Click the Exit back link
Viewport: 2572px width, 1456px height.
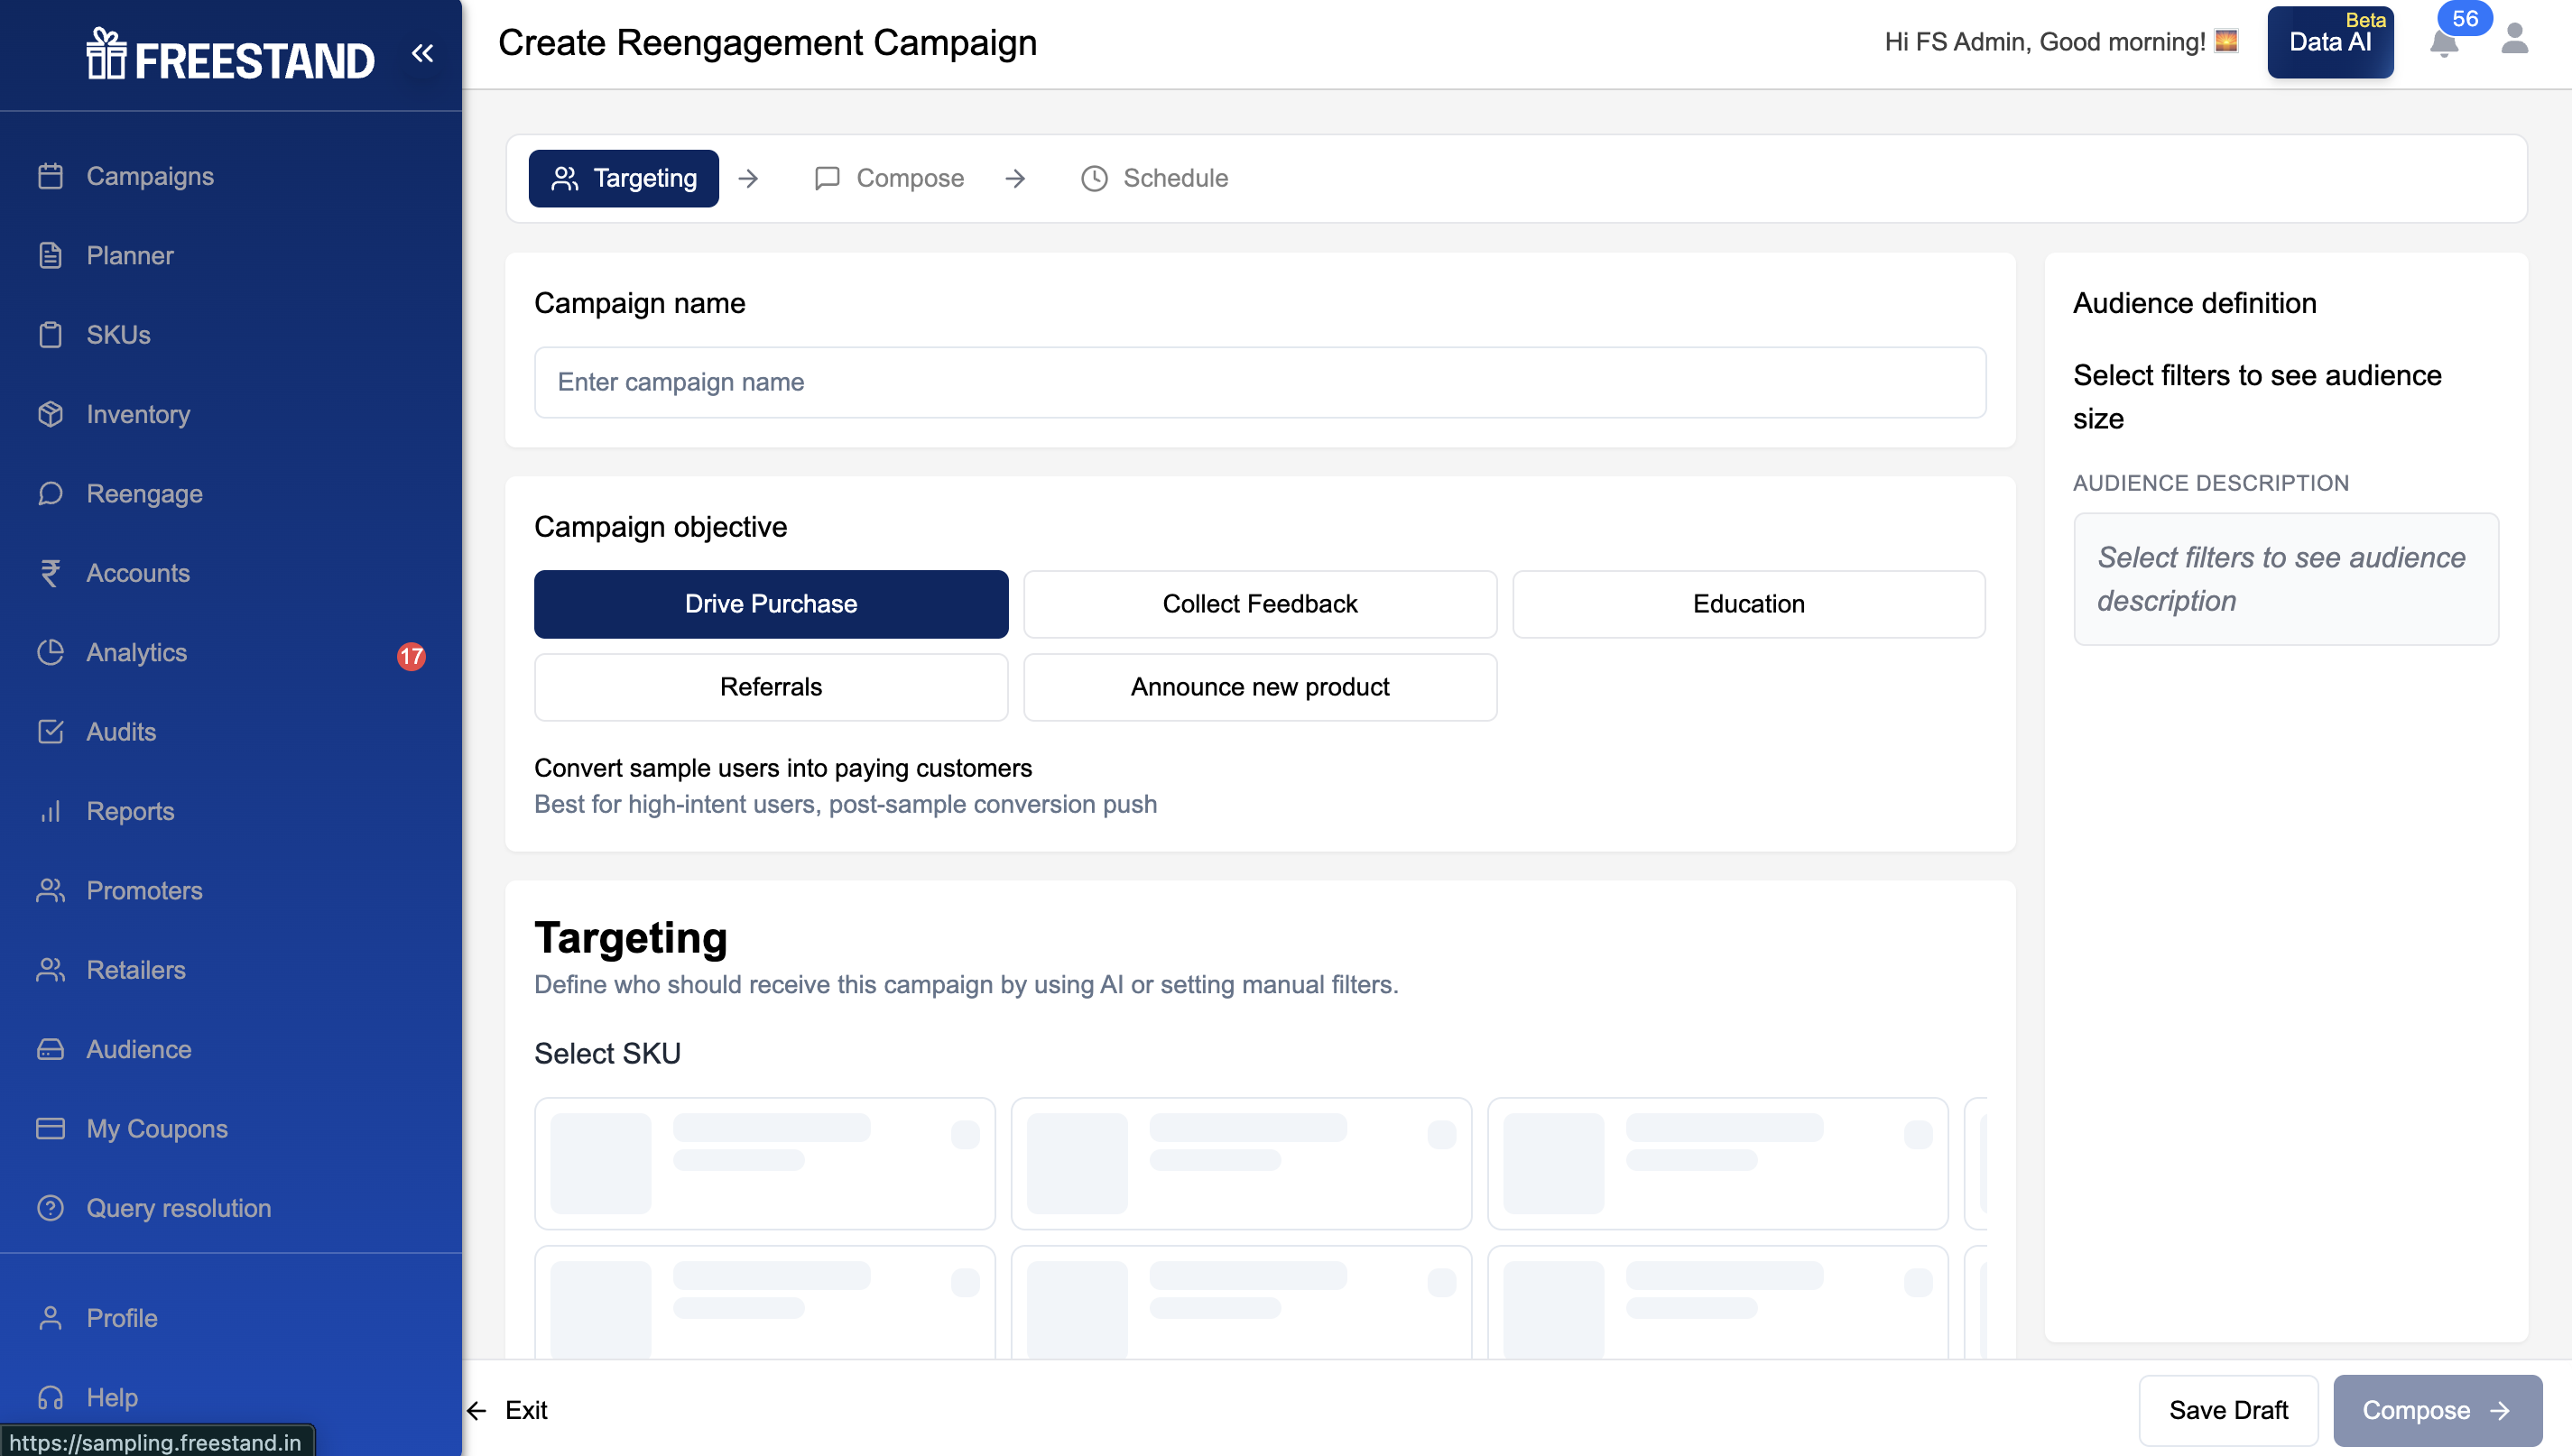(x=507, y=1410)
